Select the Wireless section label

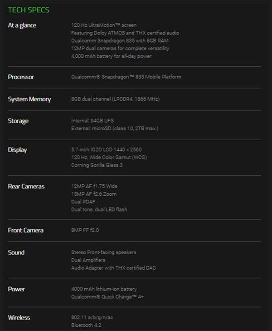pos(19,317)
